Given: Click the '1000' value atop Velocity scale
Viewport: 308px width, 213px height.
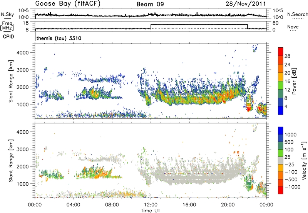Looking at the screenshot, I should point(291,135).
